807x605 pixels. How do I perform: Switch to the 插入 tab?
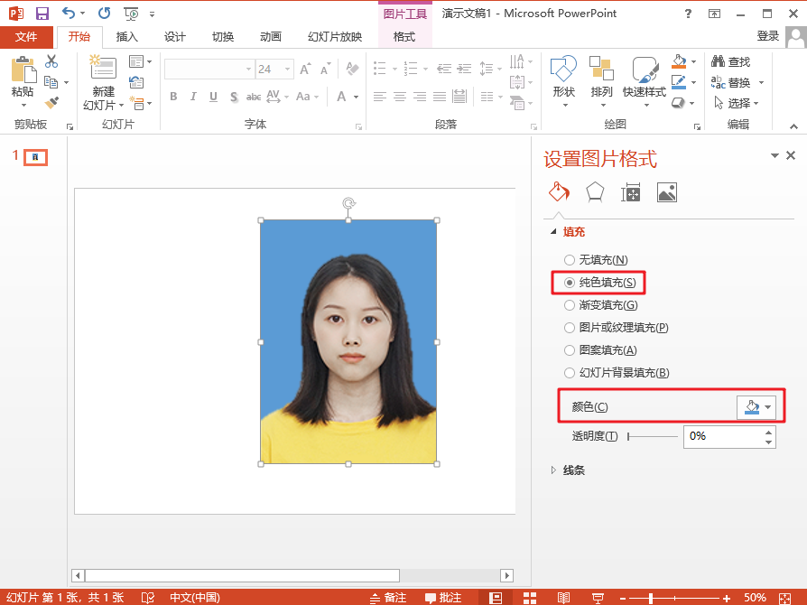click(x=126, y=36)
